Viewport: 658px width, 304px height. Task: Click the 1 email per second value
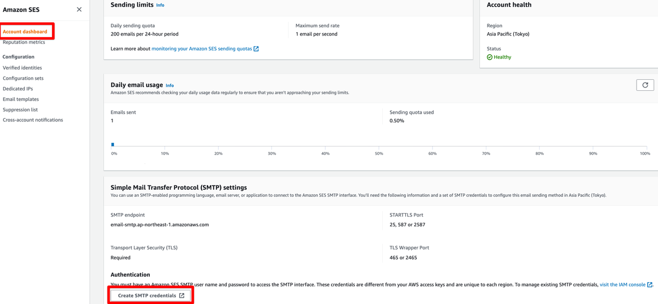coord(316,34)
